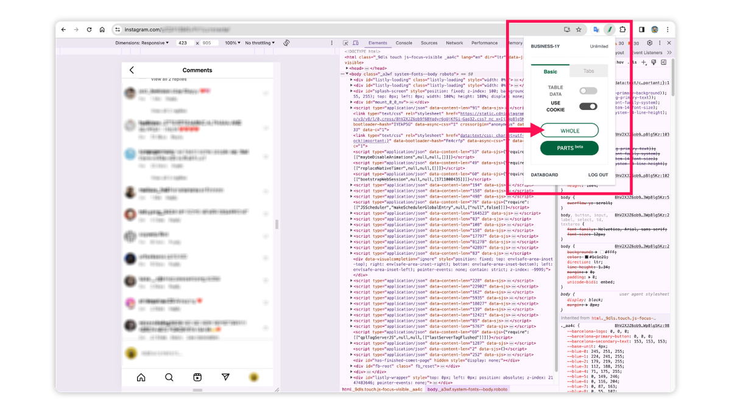Add a new style rule with plus icon
Viewport: 731px width, 414px height.
click(x=644, y=63)
